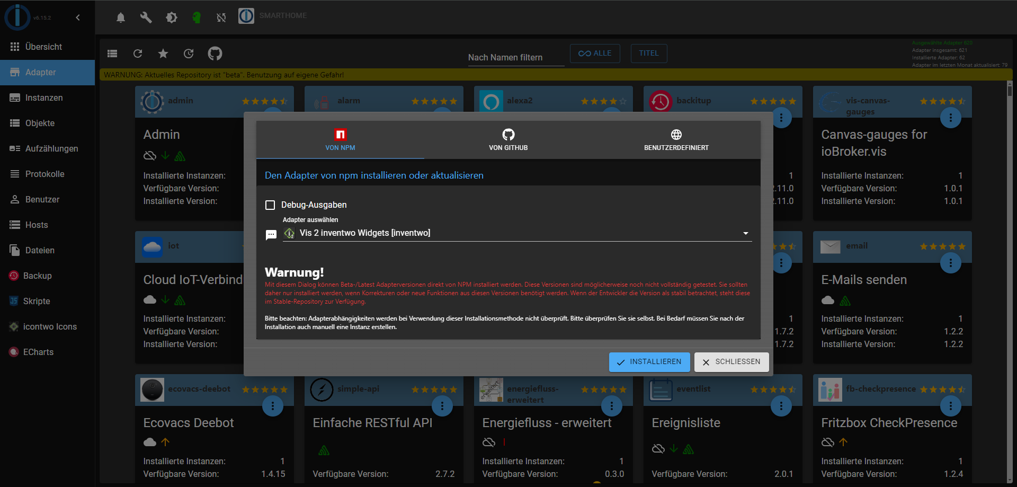Image resolution: width=1017 pixels, height=487 pixels.
Task: Click the speech bubble icon beside adapter dropdown
Action: (x=271, y=235)
